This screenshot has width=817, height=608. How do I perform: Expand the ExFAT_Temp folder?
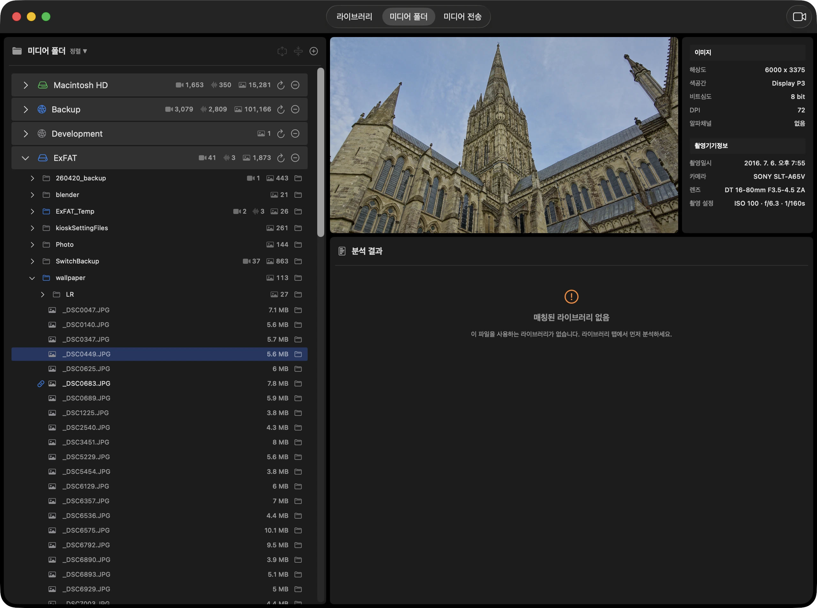click(x=32, y=211)
